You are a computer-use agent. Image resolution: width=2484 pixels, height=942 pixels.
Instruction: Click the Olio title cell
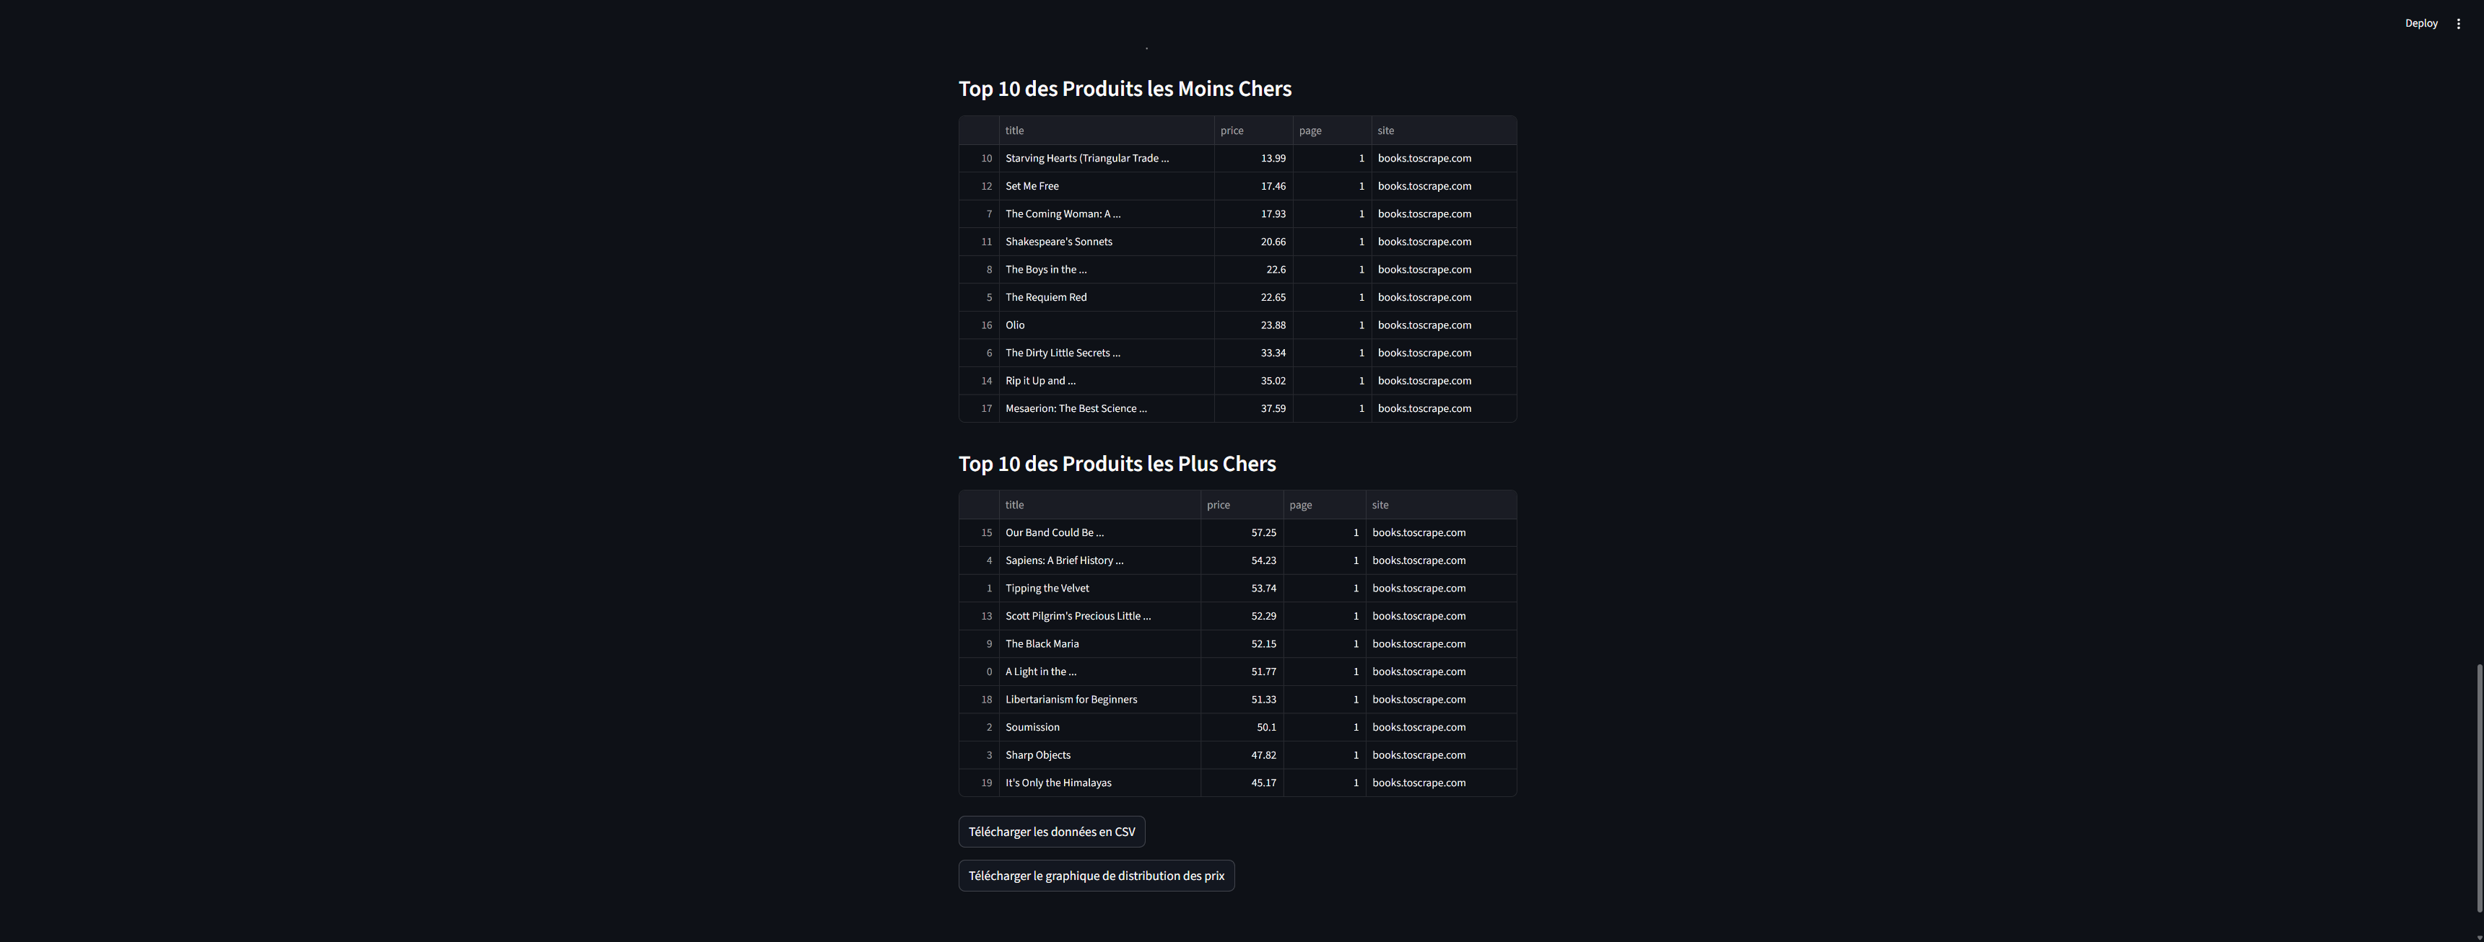click(x=1105, y=325)
